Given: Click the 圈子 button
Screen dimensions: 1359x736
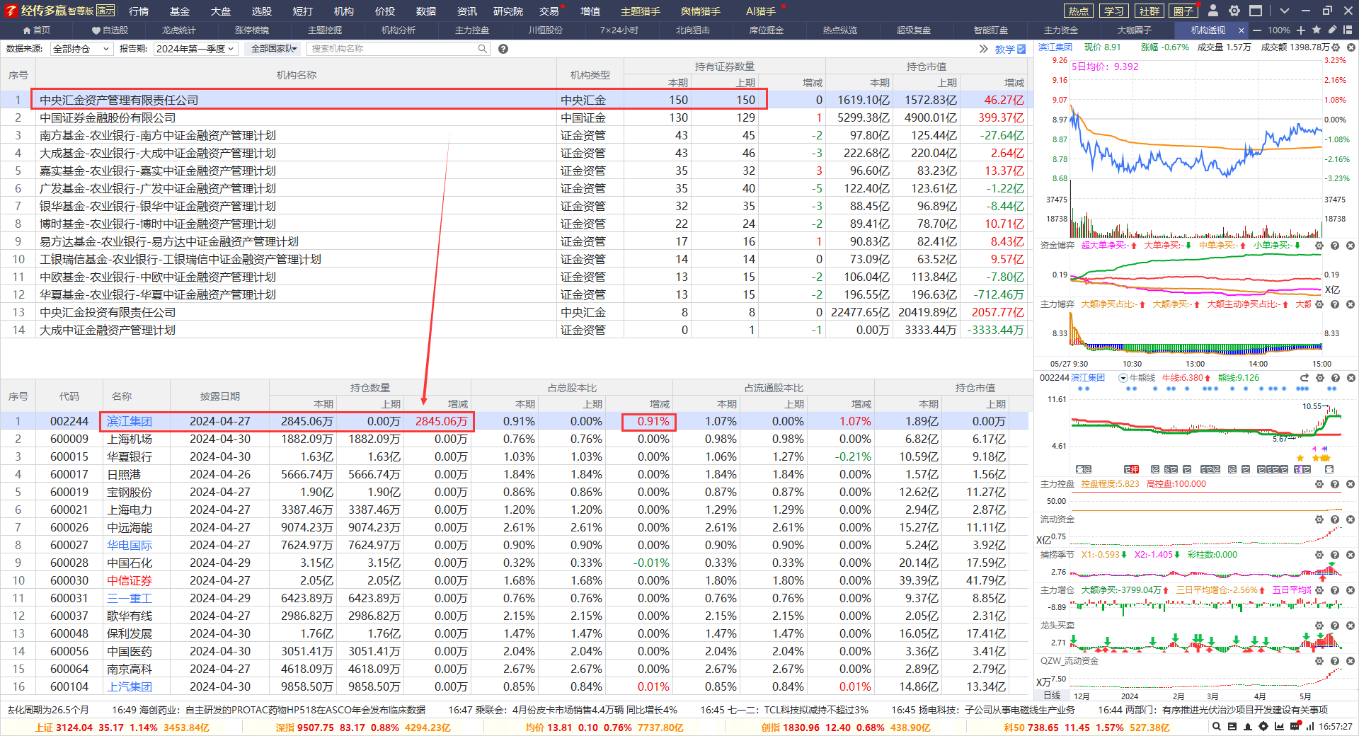Looking at the screenshot, I should (1183, 11).
